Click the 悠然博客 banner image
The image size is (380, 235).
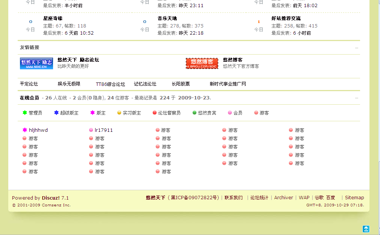point(202,63)
